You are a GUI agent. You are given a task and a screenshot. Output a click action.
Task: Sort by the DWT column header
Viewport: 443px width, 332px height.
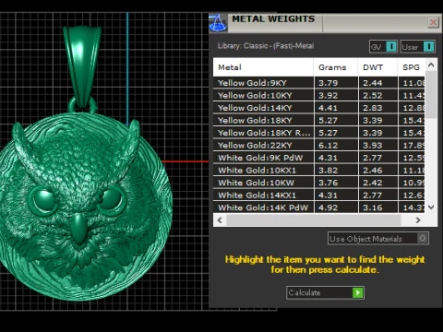[x=377, y=67]
